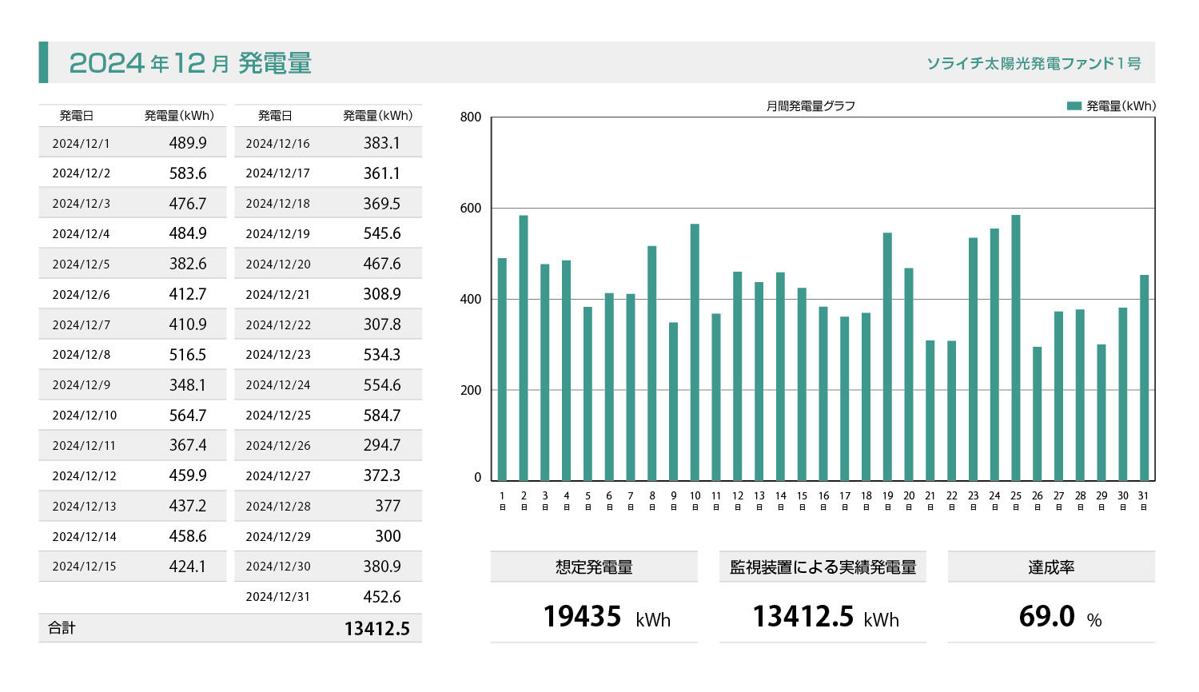Viewport: 1199px width, 692px height.
Task: Click the value 554.6
Action: click(382, 385)
